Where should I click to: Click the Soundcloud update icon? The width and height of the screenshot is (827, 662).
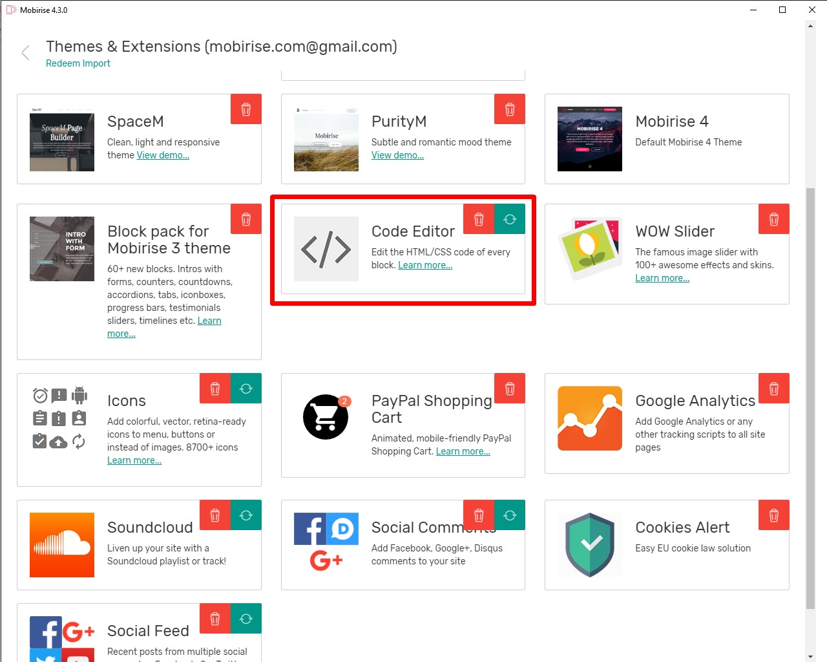(x=246, y=515)
